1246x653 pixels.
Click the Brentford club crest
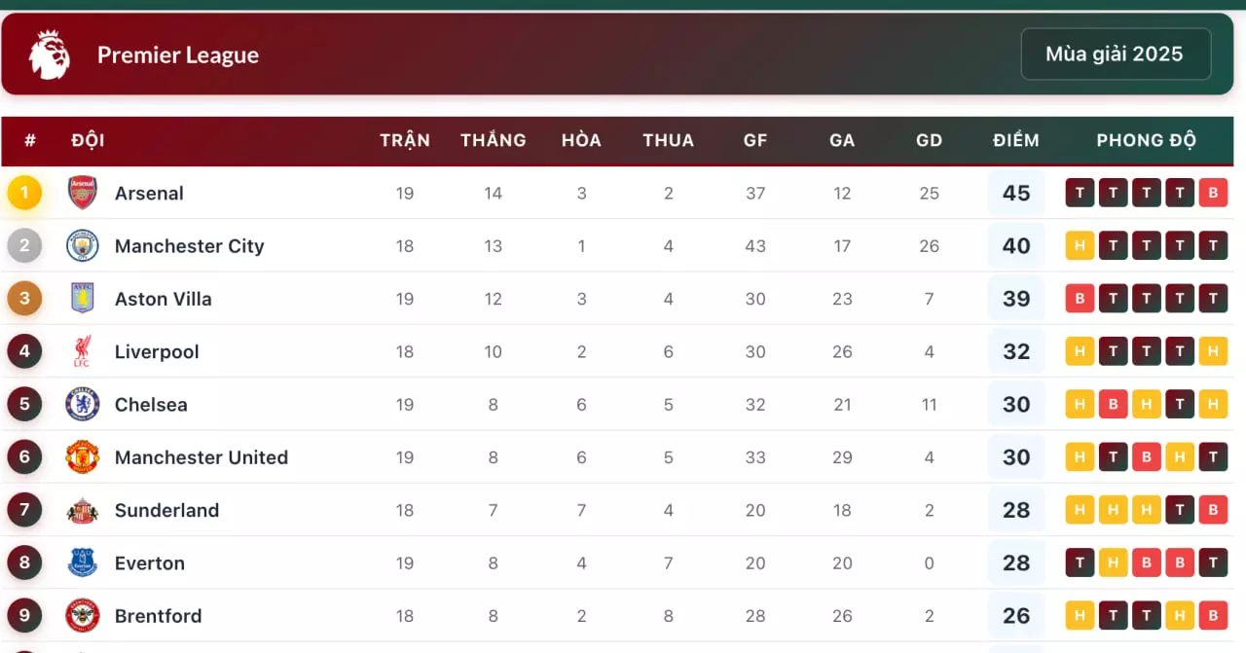pyautogui.click(x=83, y=615)
